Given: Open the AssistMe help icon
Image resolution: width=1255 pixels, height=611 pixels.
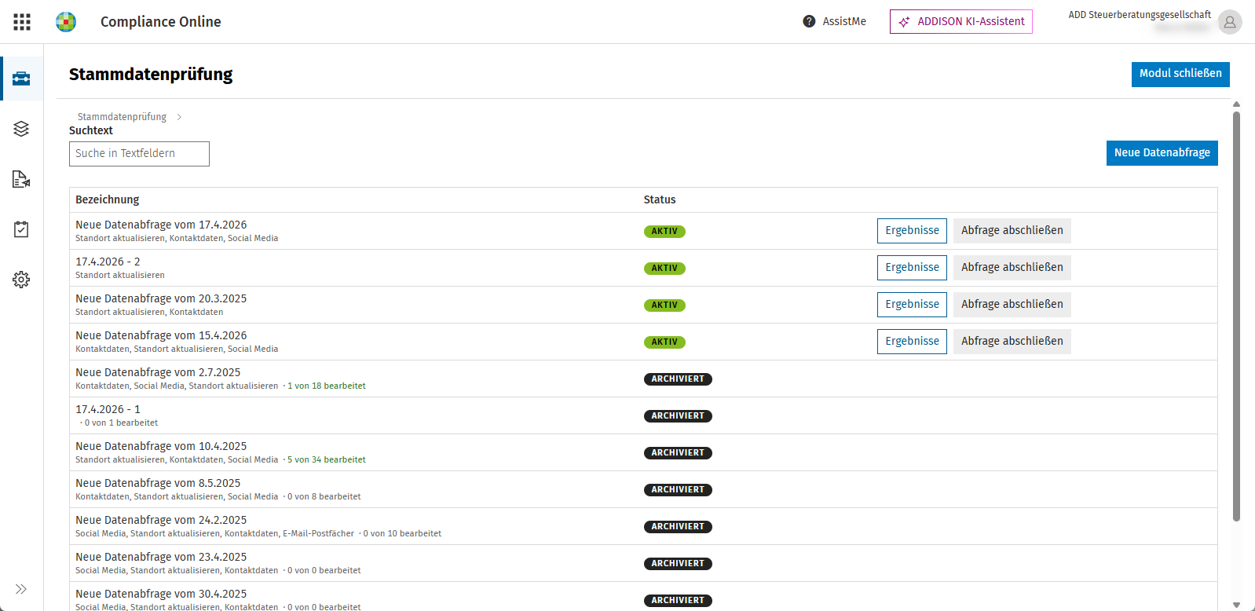Looking at the screenshot, I should (809, 21).
